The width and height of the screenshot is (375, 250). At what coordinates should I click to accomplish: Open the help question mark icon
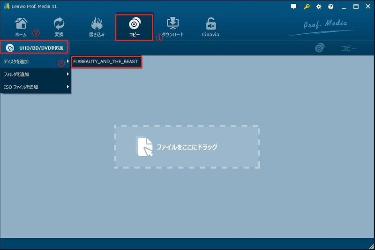[331, 7]
